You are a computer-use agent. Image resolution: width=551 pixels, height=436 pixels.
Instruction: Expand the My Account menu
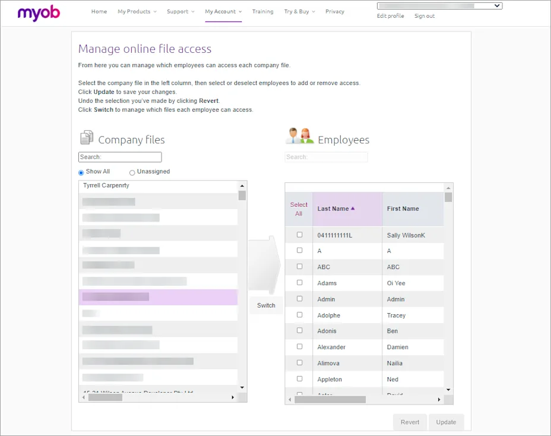point(223,12)
